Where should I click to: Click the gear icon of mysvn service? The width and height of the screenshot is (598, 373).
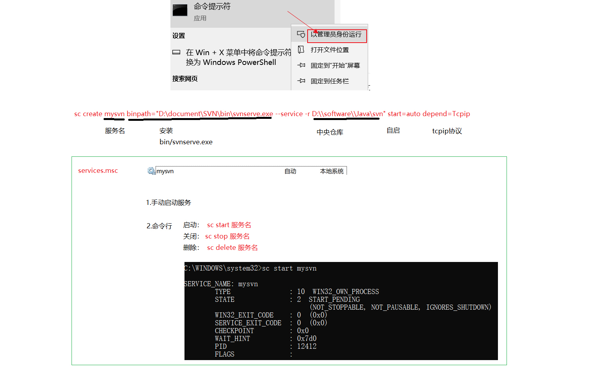click(x=151, y=171)
